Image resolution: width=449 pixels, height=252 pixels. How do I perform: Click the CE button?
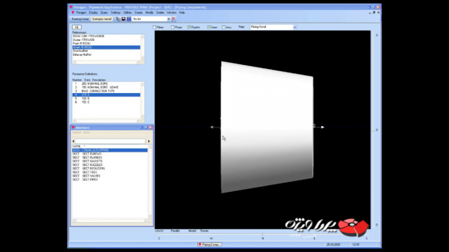tap(77, 27)
